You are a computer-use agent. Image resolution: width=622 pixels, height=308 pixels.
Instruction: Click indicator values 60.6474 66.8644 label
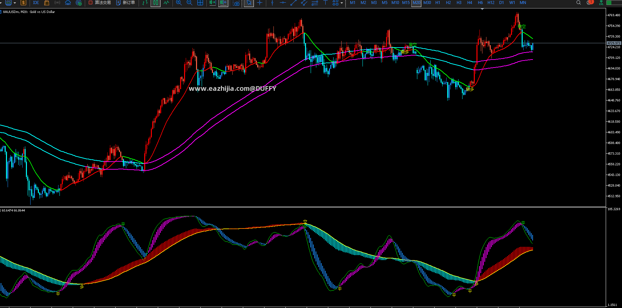tap(13, 211)
